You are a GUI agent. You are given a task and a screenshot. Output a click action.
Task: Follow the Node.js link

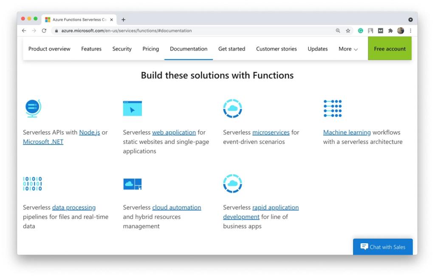pyautogui.click(x=89, y=133)
